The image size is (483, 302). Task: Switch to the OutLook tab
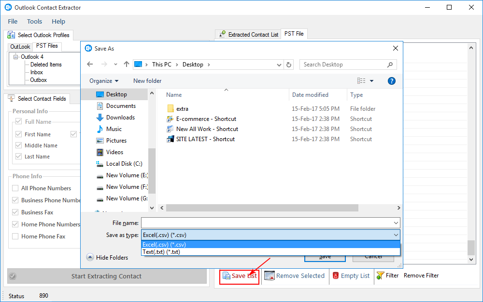pos(20,47)
